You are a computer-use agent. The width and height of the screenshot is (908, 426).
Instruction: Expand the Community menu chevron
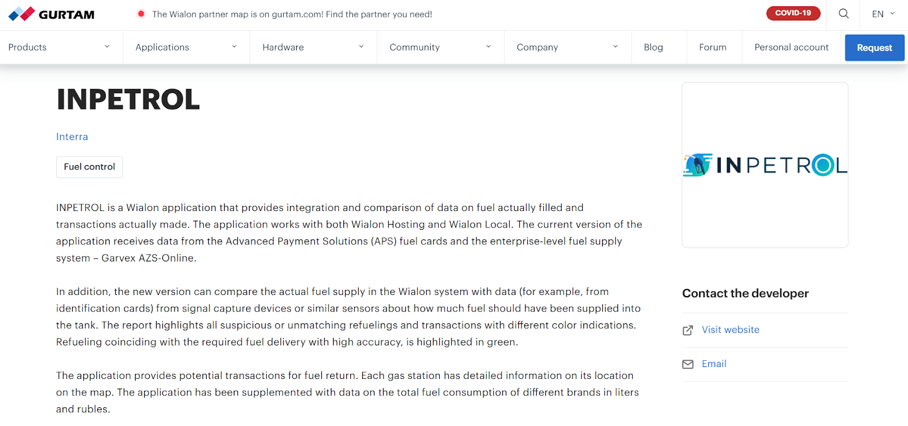[489, 46]
